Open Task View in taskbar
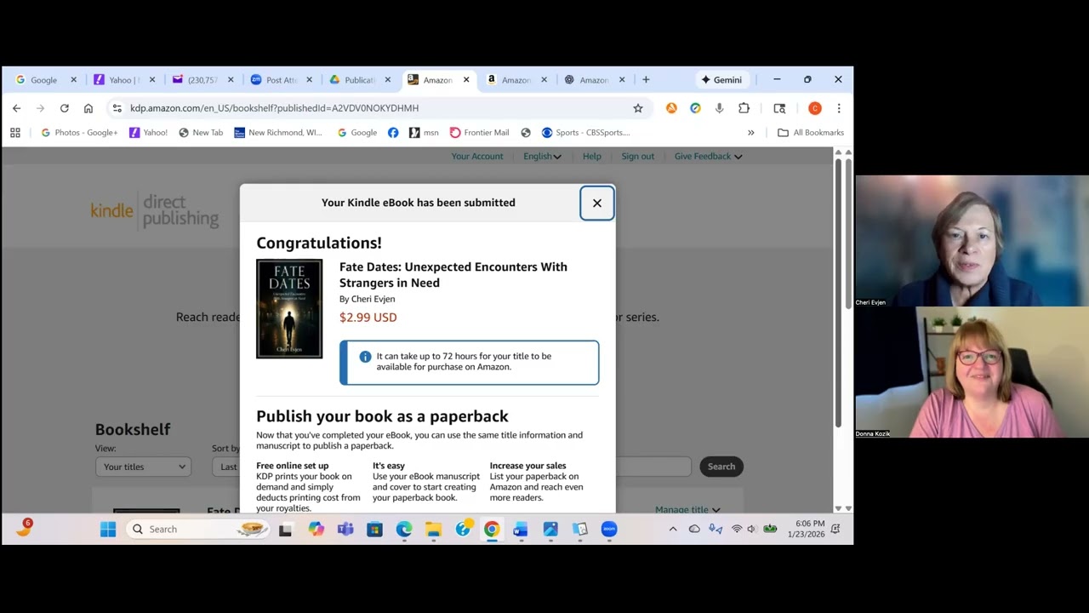The image size is (1089, 613). pos(285,529)
